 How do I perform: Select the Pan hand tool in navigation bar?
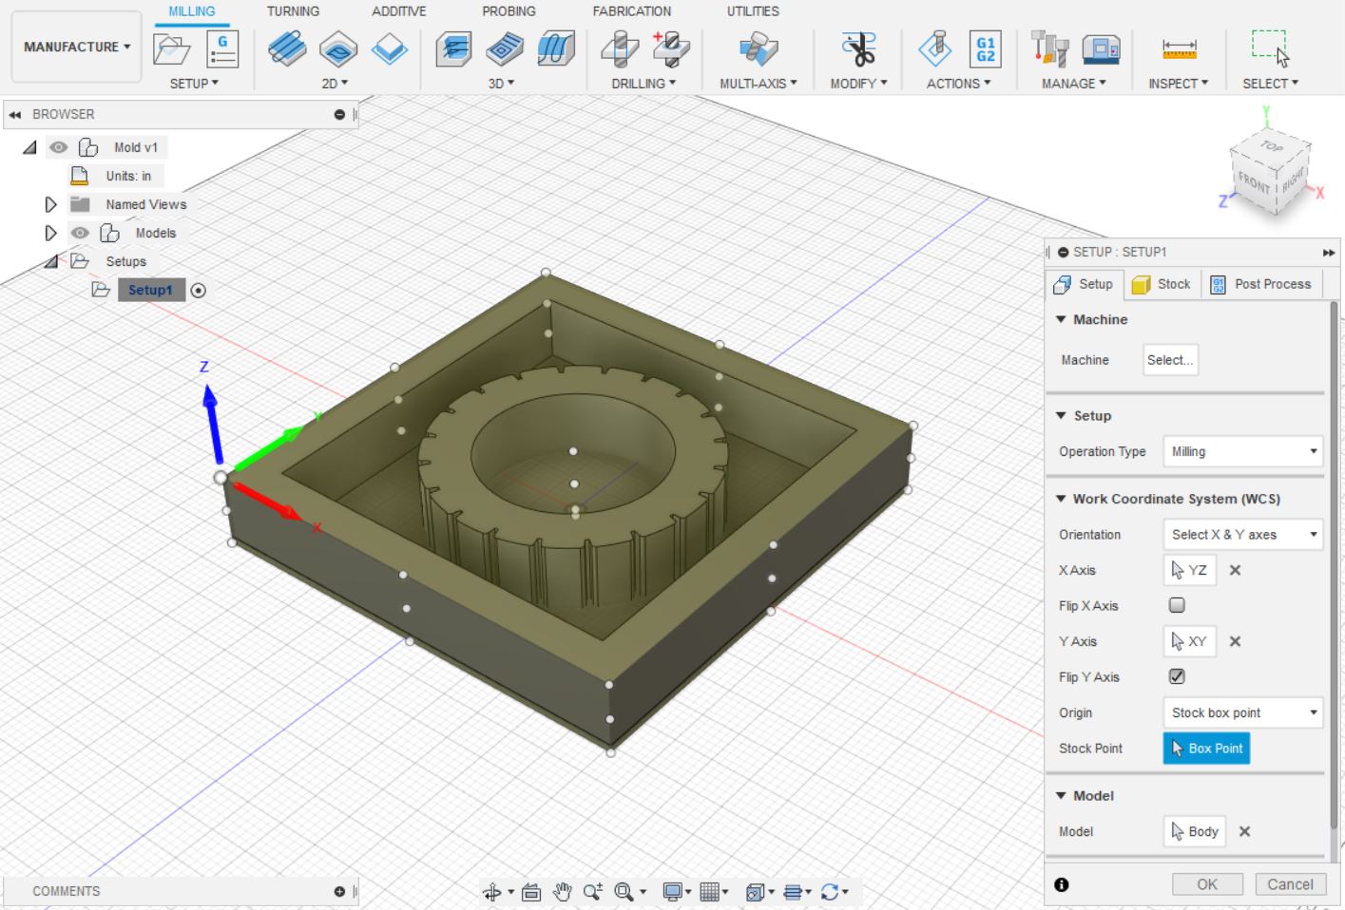[562, 891]
